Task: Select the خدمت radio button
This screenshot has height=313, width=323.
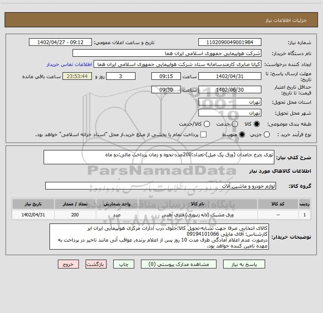Action: pos(235,124)
